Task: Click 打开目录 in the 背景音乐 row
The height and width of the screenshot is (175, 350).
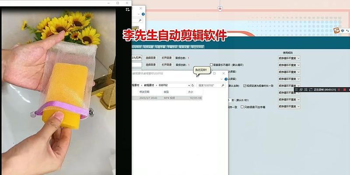Action: click(x=167, y=65)
